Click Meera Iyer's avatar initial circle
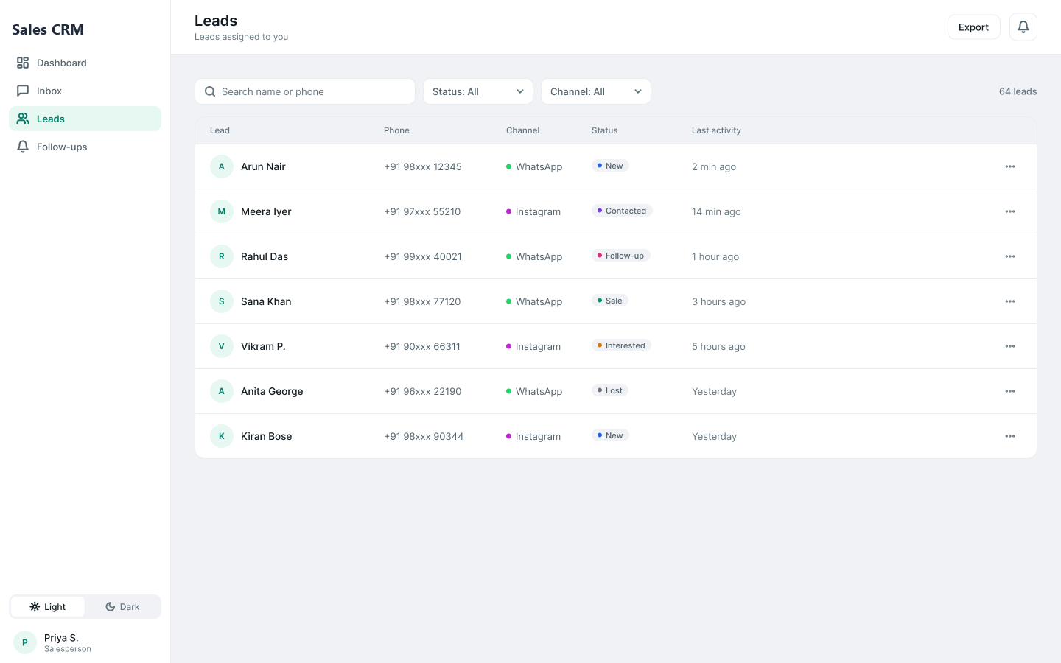 [222, 211]
